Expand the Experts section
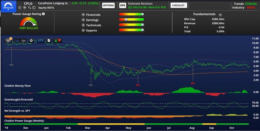Viewport: 260px width, 131px height. [83, 31]
